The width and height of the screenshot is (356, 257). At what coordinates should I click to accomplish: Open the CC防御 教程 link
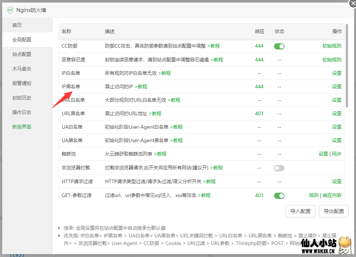214,46
